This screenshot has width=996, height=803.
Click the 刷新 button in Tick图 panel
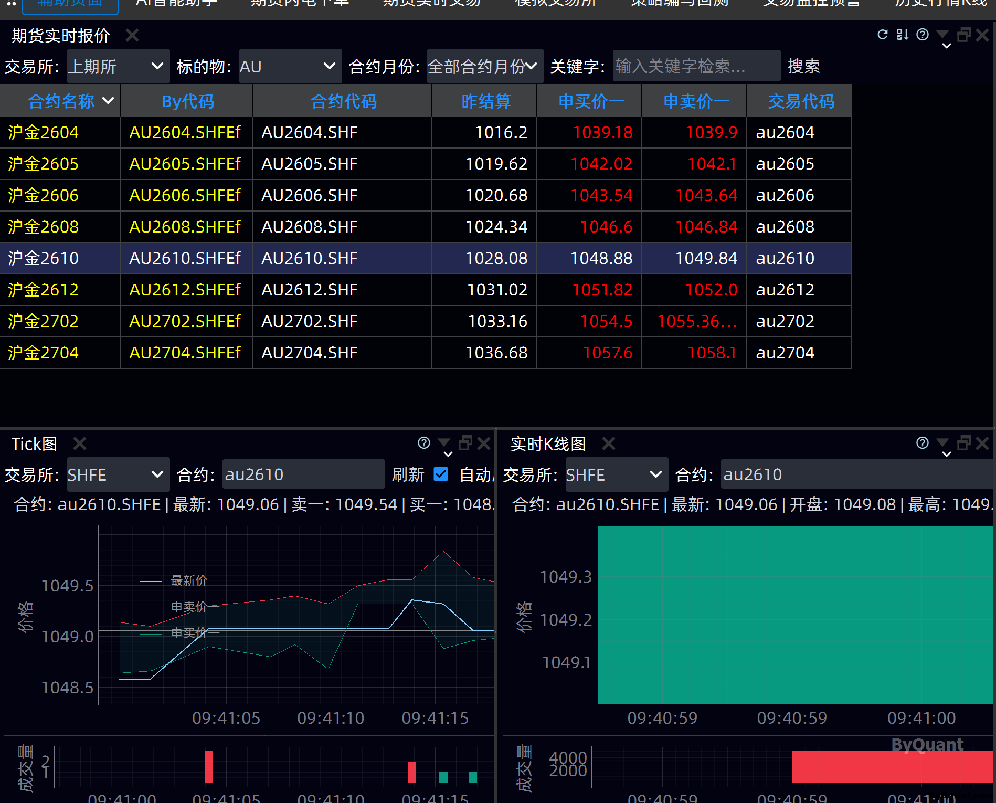(x=408, y=475)
